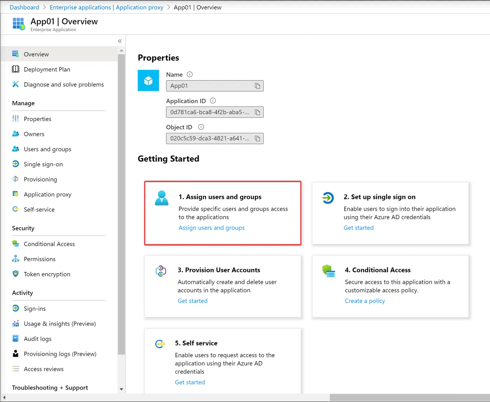Show info tooltip for Name
This screenshot has width=490, height=402.
pos(190,74)
